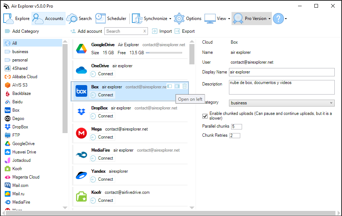Select the Yandex account disk logo

(x=81, y=175)
